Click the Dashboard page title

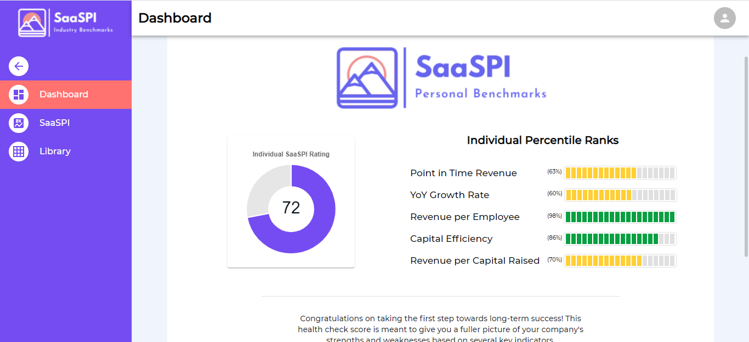175,18
